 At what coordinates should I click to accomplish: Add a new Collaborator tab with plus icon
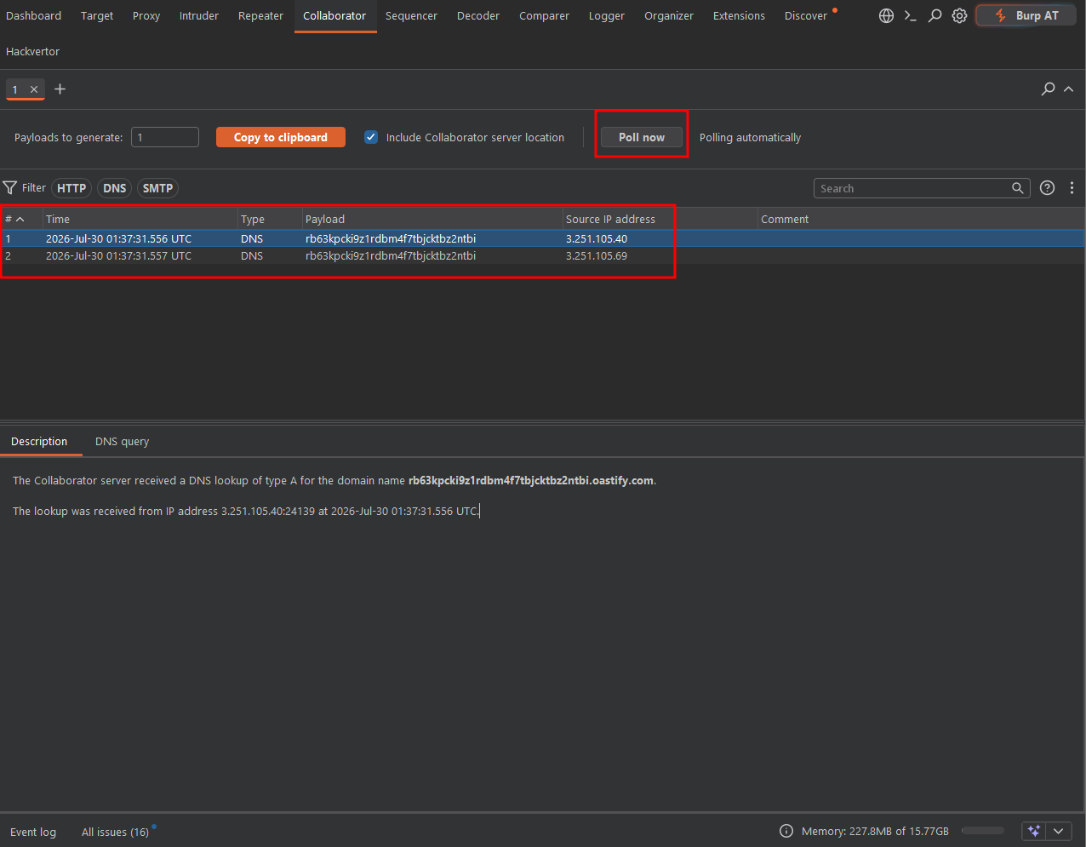[60, 89]
